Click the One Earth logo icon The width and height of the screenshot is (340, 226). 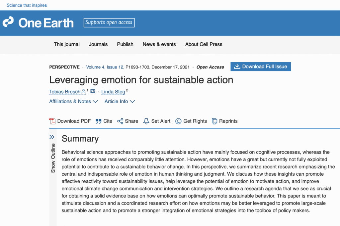[x=8, y=22]
